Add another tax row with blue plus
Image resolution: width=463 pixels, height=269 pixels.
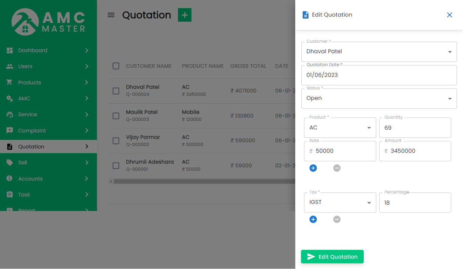pos(313,220)
